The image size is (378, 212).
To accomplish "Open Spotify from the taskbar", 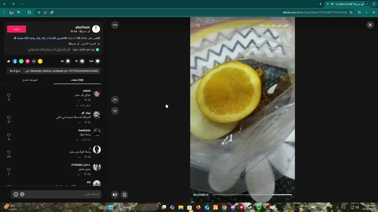I will coord(259,207).
